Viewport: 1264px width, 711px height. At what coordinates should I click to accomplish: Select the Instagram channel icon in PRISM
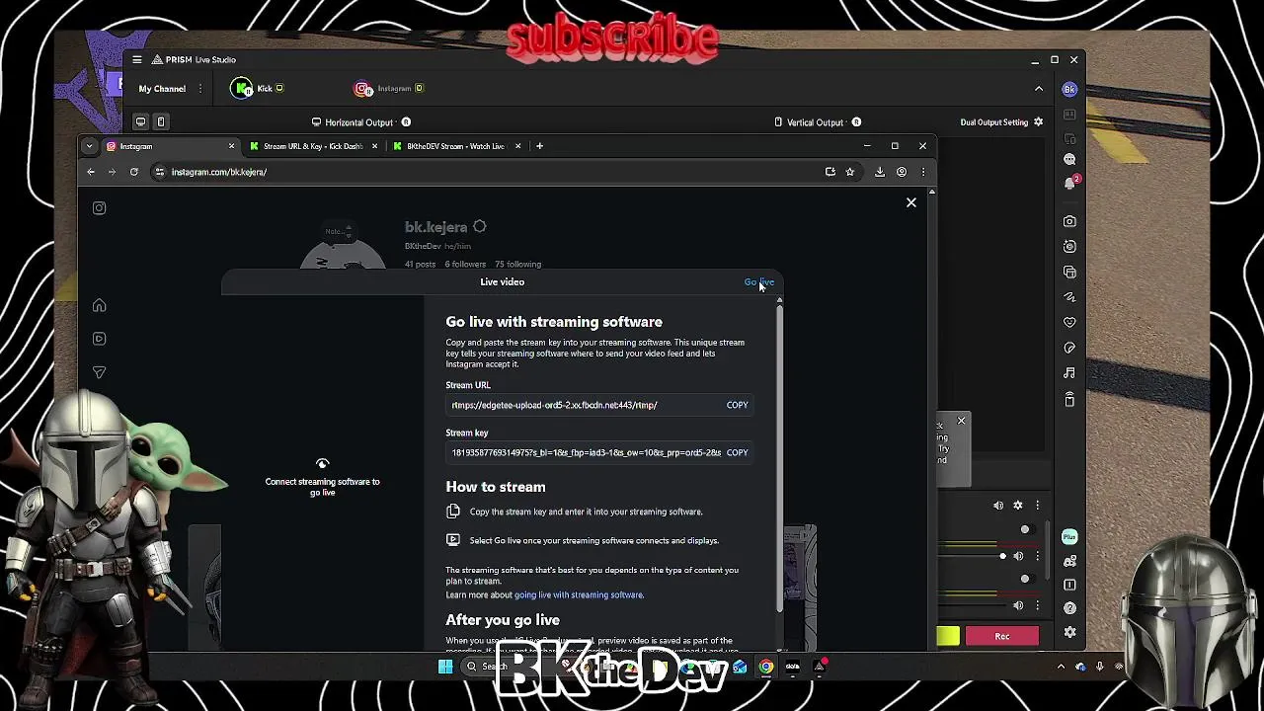(363, 89)
